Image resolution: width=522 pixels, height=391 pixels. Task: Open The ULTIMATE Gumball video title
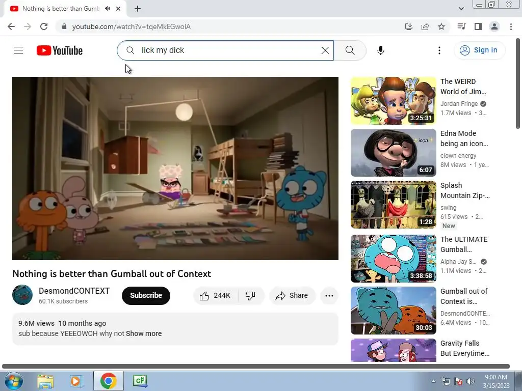click(464, 244)
